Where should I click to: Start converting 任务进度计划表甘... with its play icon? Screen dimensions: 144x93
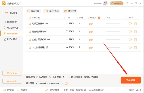(x=130, y=32)
